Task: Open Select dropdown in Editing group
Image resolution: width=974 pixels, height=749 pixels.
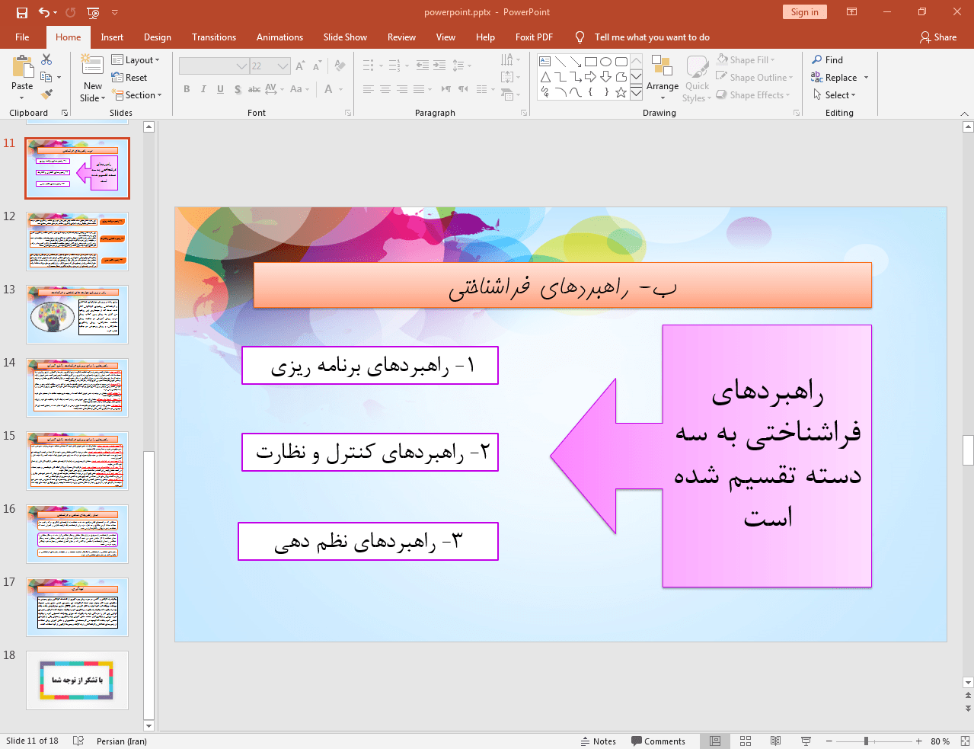Action: tap(834, 94)
